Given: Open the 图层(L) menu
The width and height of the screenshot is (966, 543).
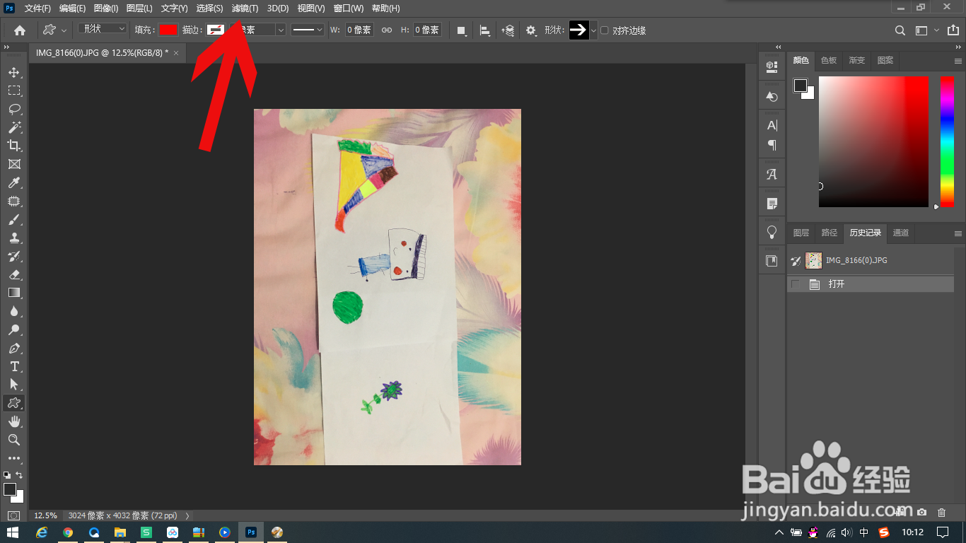Looking at the screenshot, I should 139,8.
